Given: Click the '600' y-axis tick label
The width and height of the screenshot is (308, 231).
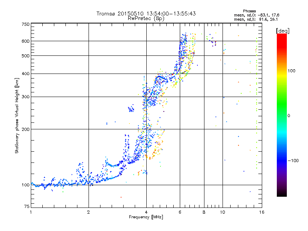Looking at the screenshot, I should pyautogui.click(x=26, y=41).
